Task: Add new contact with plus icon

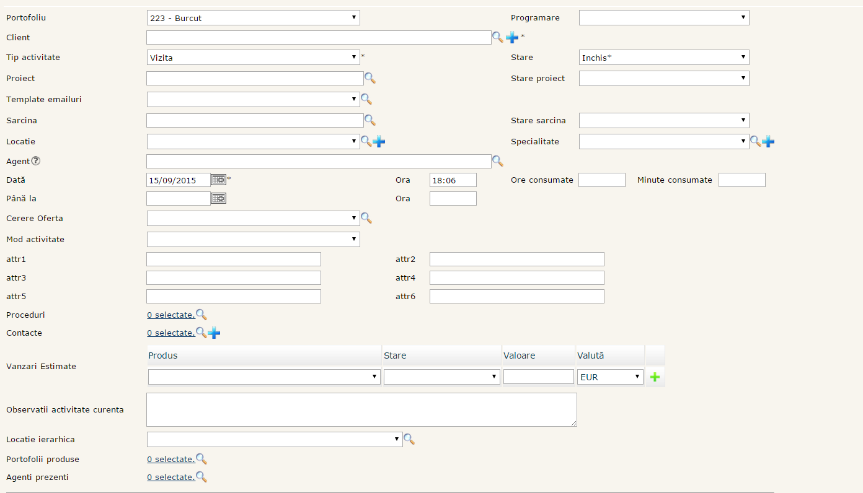Action: (x=214, y=333)
